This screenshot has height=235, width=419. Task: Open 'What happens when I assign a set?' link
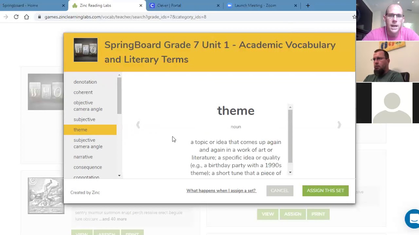[221, 191]
